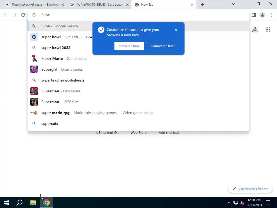Choose Super Mario Game series suggestion
This screenshot has height=208, width=277.
(x=138, y=58)
